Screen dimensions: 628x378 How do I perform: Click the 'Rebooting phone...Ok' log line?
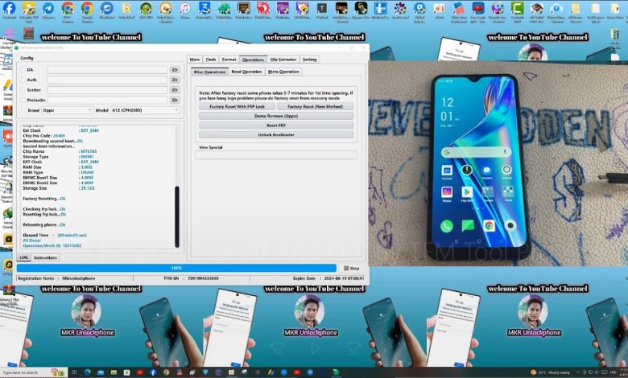point(44,225)
